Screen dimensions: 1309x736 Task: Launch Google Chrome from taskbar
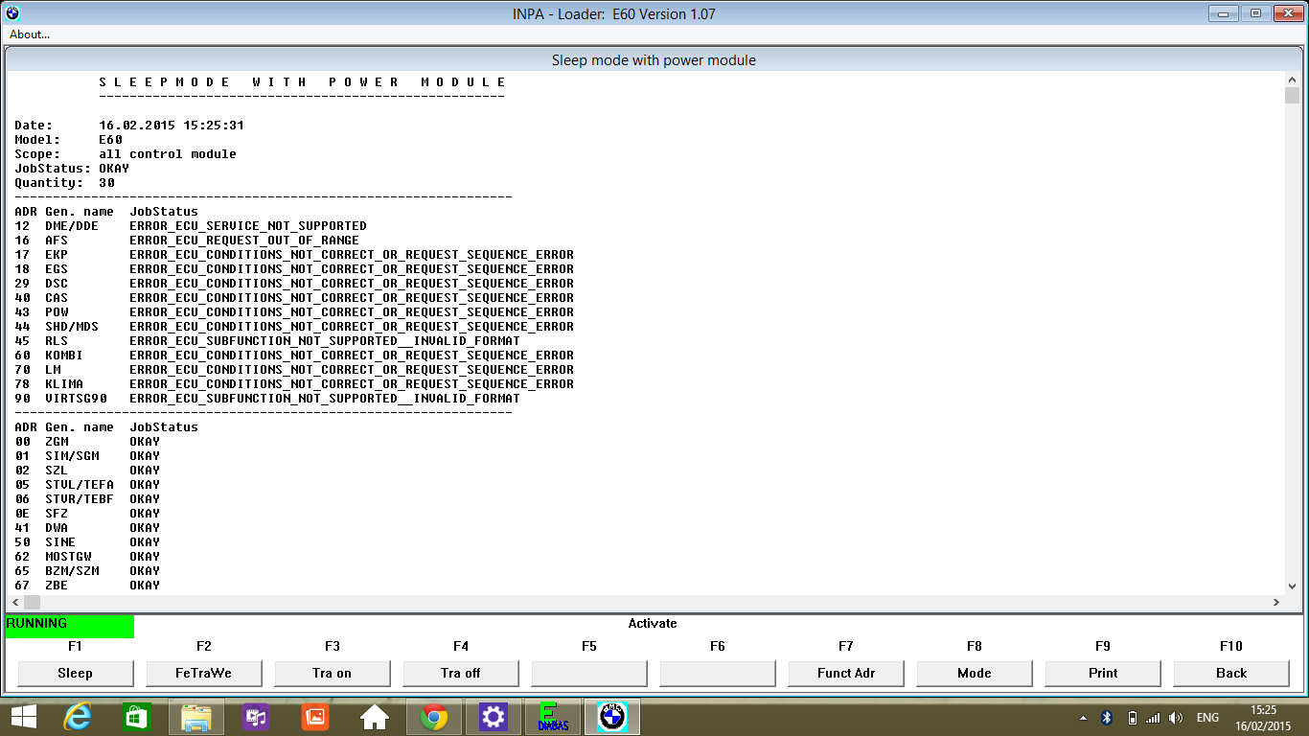(434, 717)
